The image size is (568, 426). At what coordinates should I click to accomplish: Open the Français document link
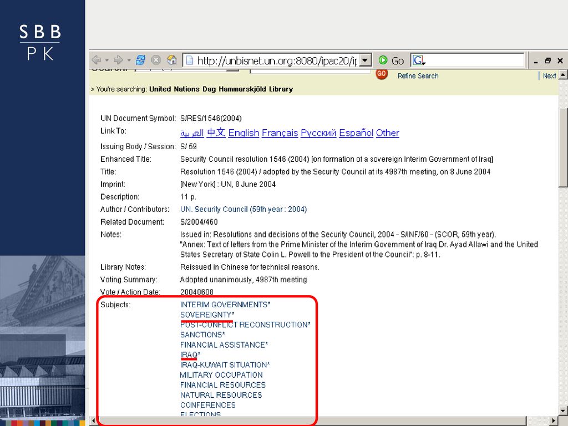click(x=280, y=133)
